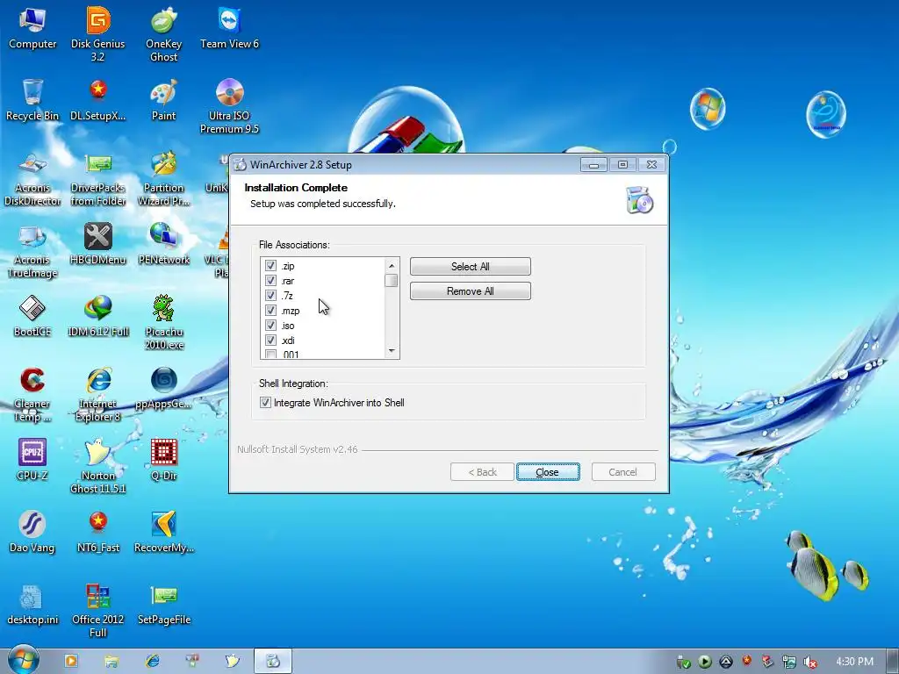Image resolution: width=899 pixels, height=674 pixels.
Task: Open the file explorer taskbar icon
Action: [111, 661]
